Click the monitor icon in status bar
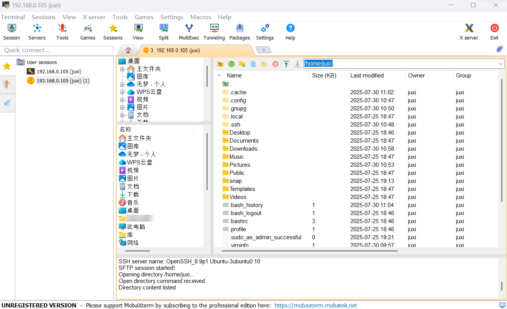The image size is (507, 309). 502,305
